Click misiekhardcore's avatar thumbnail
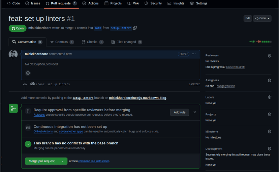Screen dimensions: 279x172 (13, 54)
